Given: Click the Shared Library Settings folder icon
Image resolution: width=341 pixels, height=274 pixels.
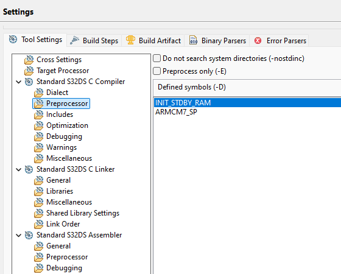Looking at the screenshot, I should pos(39,213).
